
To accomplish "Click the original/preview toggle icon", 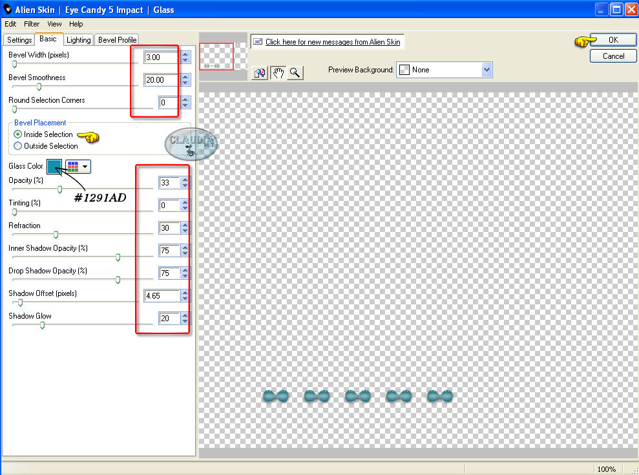I will click(x=260, y=73).
